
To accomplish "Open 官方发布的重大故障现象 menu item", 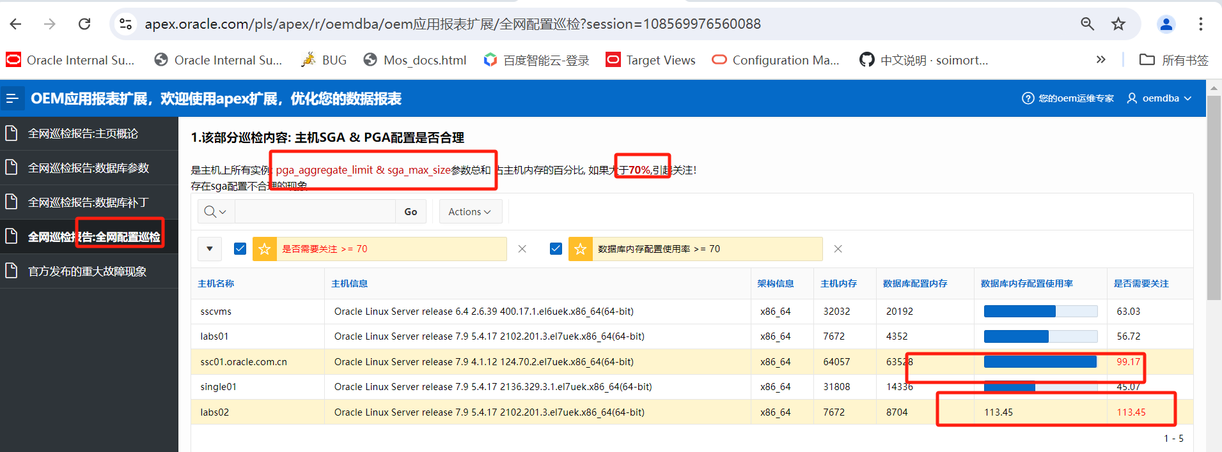I will [89, 271].
